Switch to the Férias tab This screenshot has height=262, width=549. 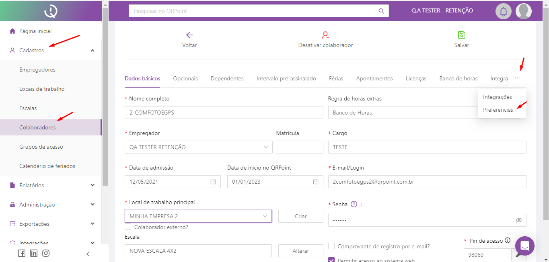[x=336, y=78]
